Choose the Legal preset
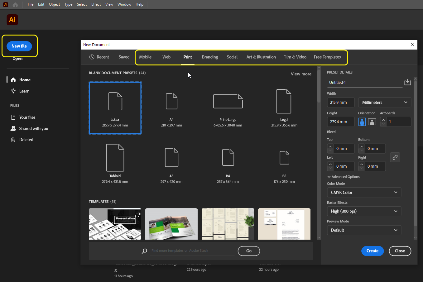This screenshot has width=423, height=282. (284, 108)
